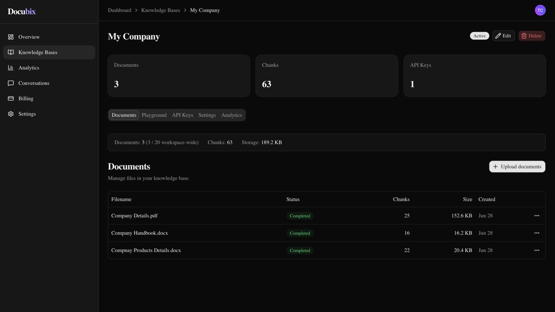555x312 pixels.
Task: Select Compnay Products Details.docx filename
Action: coord(146,250)
